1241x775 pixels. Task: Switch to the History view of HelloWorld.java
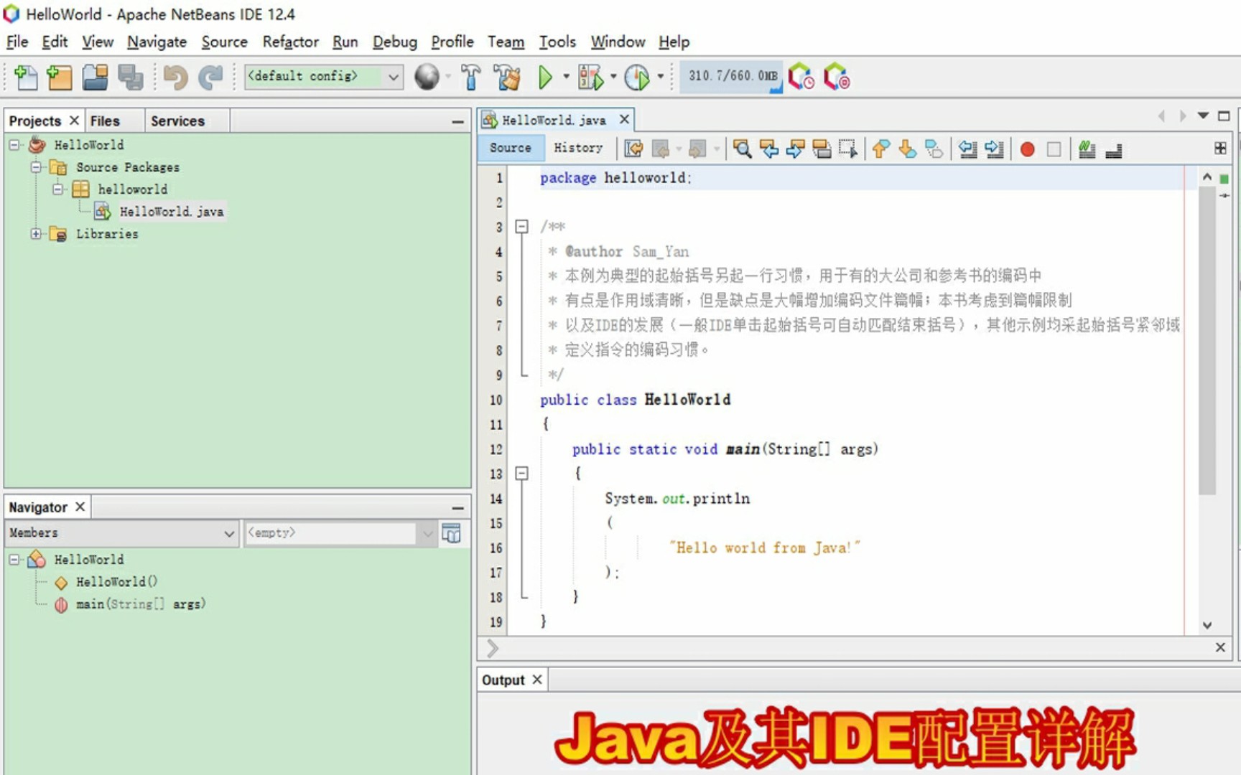[x=579, y=149]
